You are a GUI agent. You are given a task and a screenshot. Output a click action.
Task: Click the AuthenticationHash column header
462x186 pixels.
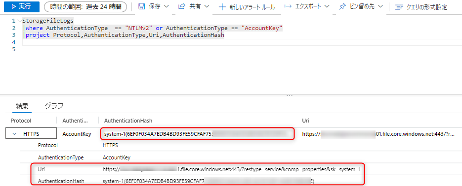coord(128,121)
